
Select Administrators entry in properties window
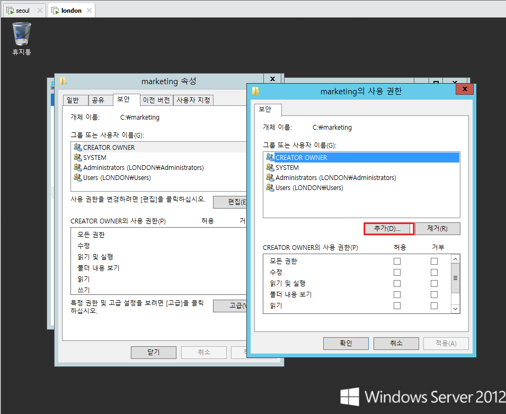point(159,168)
